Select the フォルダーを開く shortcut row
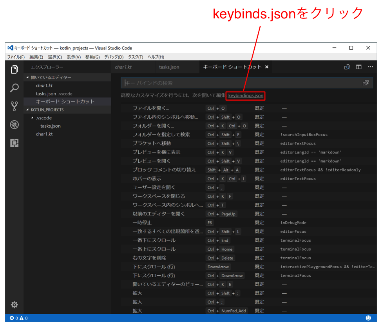This screenshot has height=327, width=382. click(x=249, y=126)
